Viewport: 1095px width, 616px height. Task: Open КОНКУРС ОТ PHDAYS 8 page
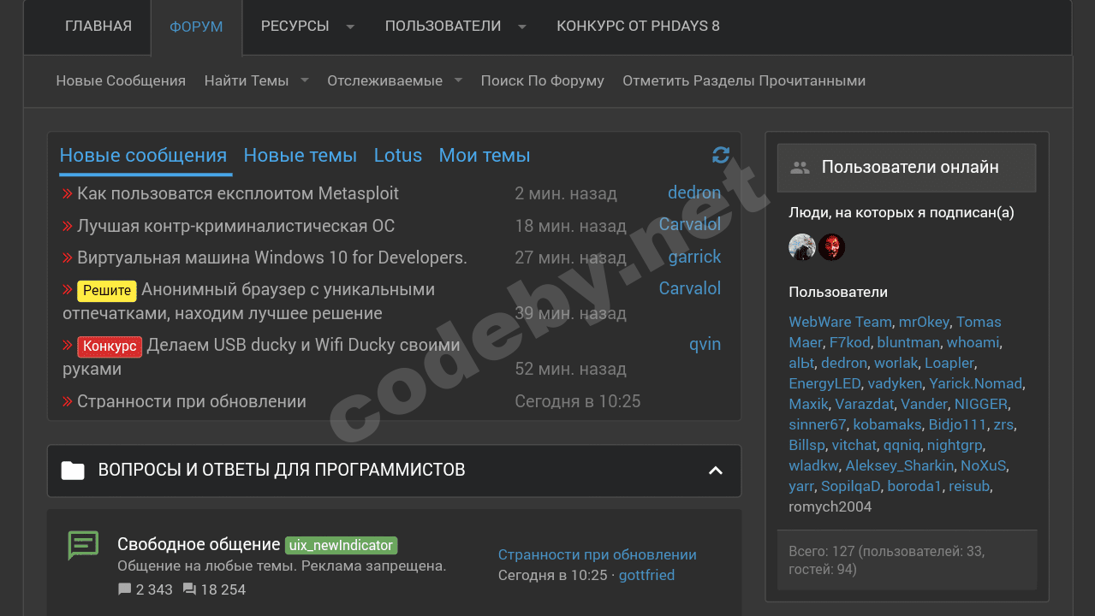[638, 26]
